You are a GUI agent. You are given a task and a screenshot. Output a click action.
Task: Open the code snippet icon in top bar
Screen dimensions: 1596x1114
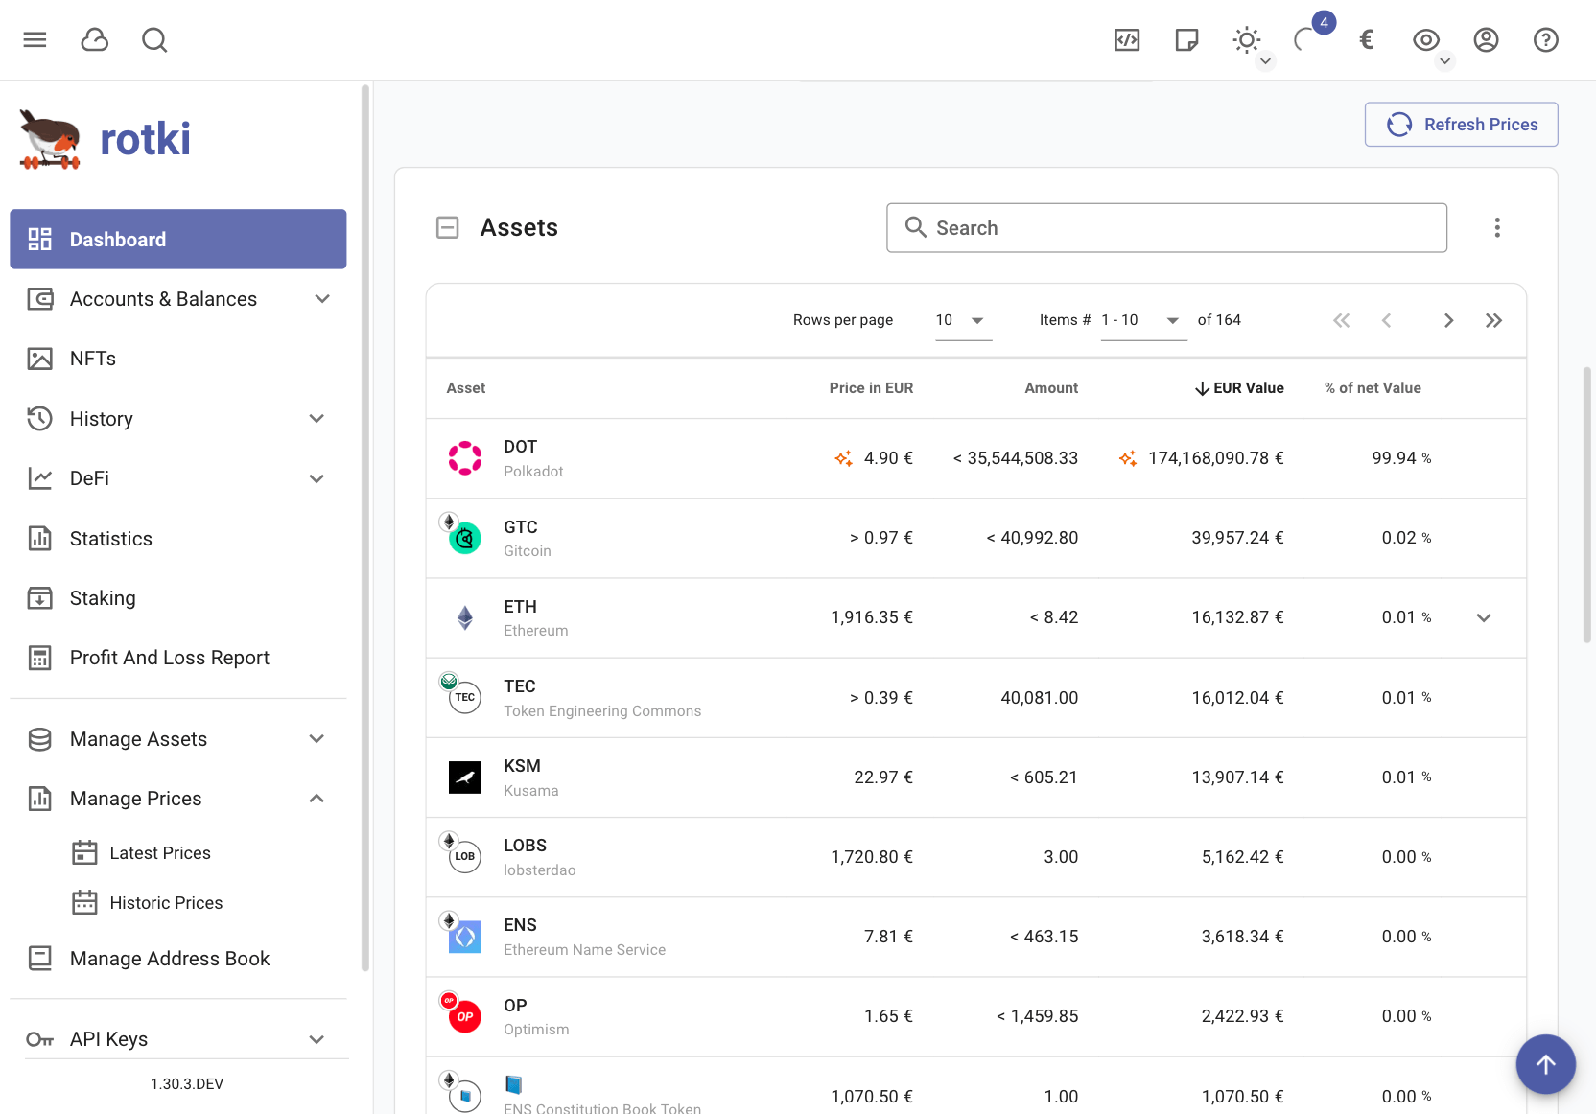coord(1127,39)
